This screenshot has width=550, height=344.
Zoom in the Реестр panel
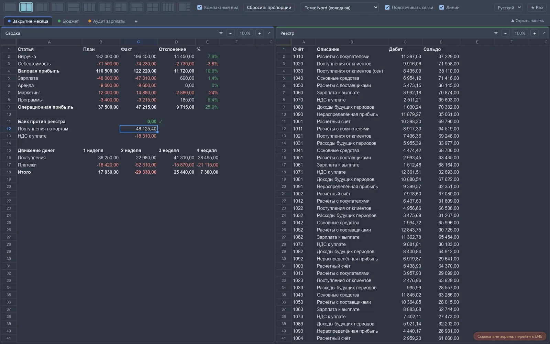pyautogui.click(x=535, y=33)
